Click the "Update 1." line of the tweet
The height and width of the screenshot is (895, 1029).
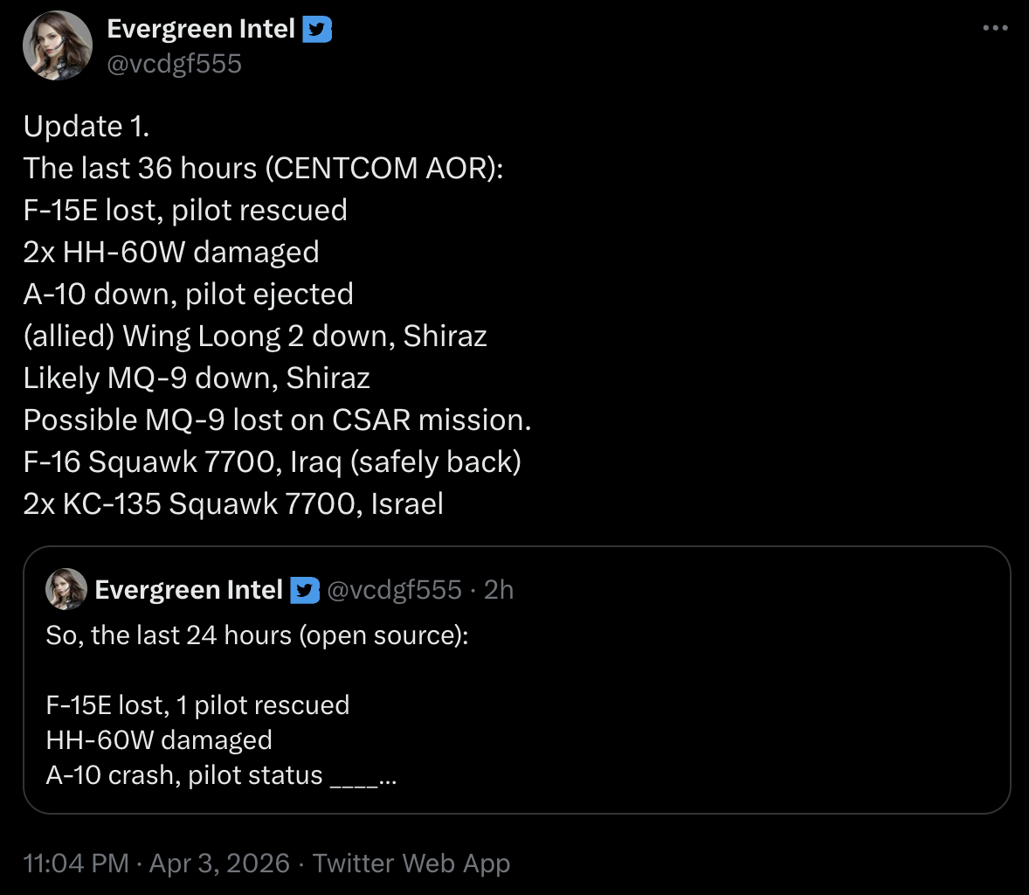click(x=86, y=127)
